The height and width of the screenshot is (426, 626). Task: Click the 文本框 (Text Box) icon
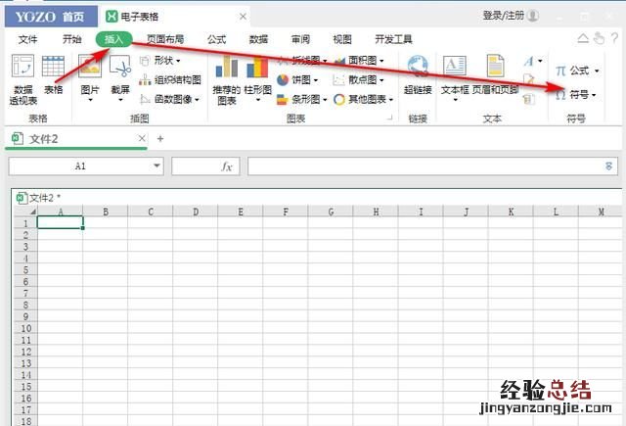click(455, 69)
